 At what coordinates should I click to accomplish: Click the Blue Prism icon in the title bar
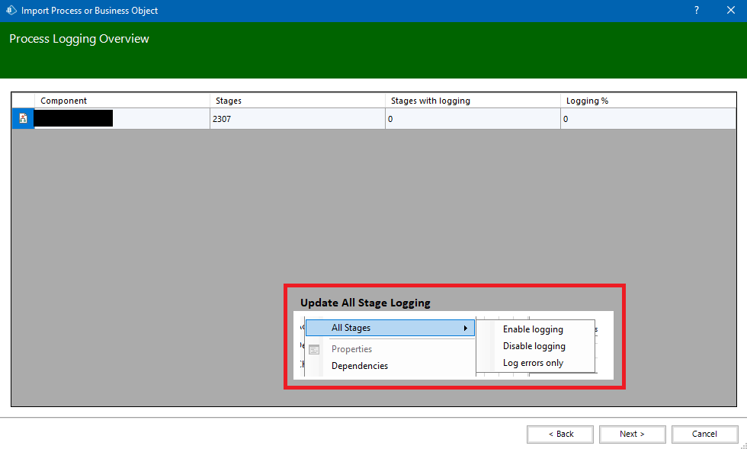tap(11, 11)
